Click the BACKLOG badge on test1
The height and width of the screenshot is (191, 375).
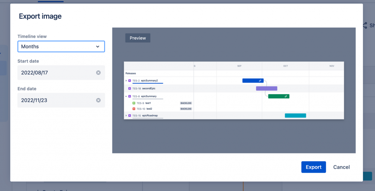(186, 103)
